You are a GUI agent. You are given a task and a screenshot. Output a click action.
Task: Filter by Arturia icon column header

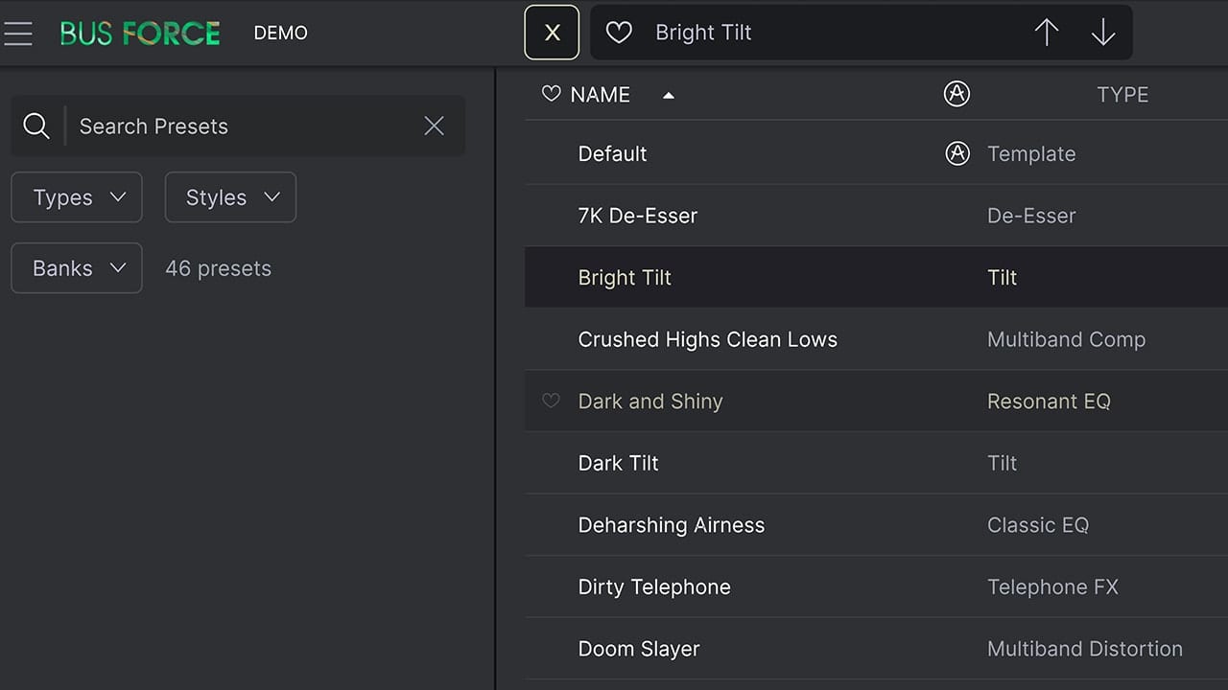(x=956, y=94)
